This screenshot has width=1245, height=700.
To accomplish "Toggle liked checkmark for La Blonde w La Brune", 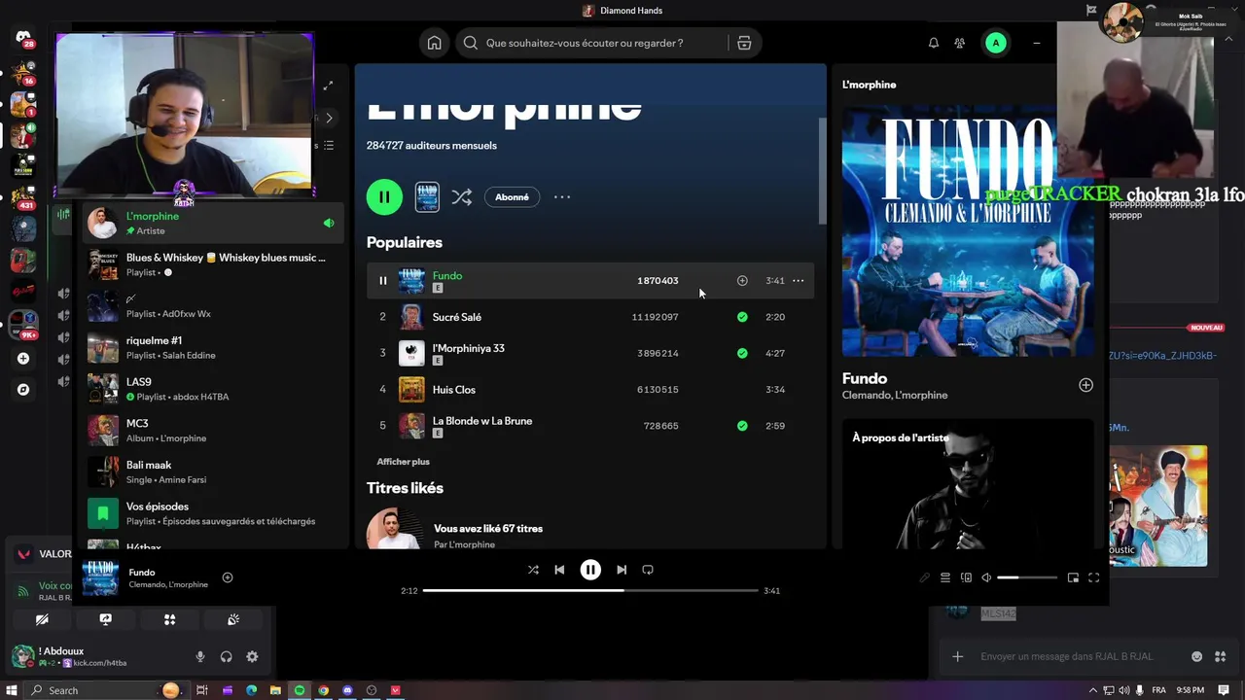I will (x=742, y=426).
